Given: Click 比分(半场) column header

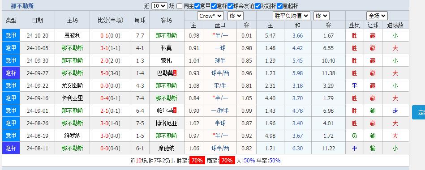Looking at the screenshot, I should coord(110,20).
